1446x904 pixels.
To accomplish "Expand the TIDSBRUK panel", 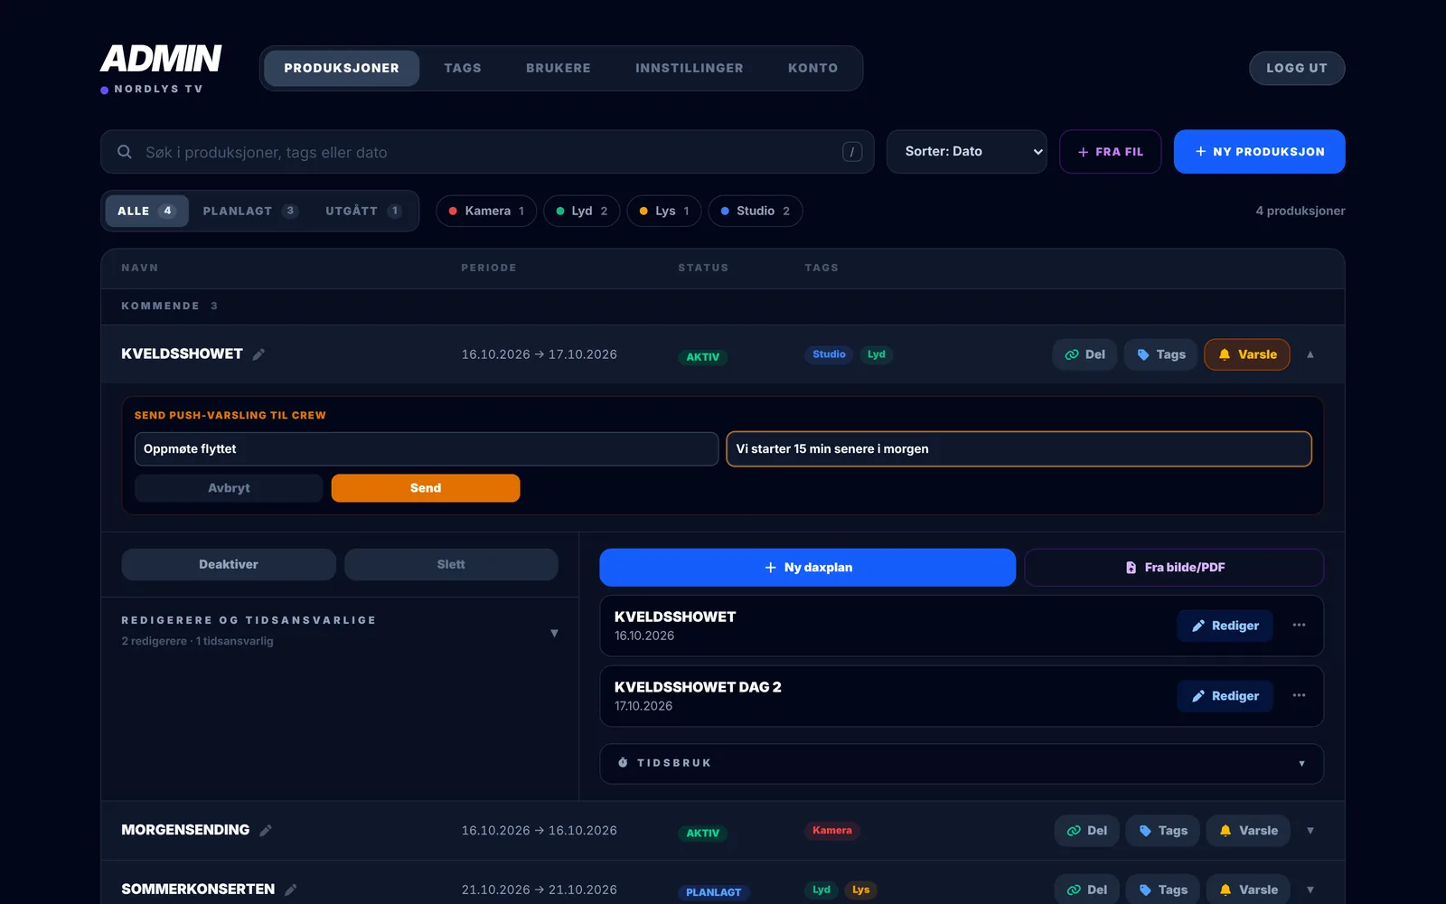I will (x=962, y=763).
